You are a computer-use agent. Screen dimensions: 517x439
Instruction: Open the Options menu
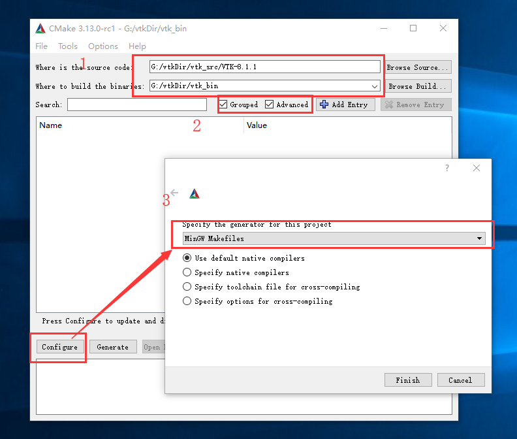click(103, 46)
